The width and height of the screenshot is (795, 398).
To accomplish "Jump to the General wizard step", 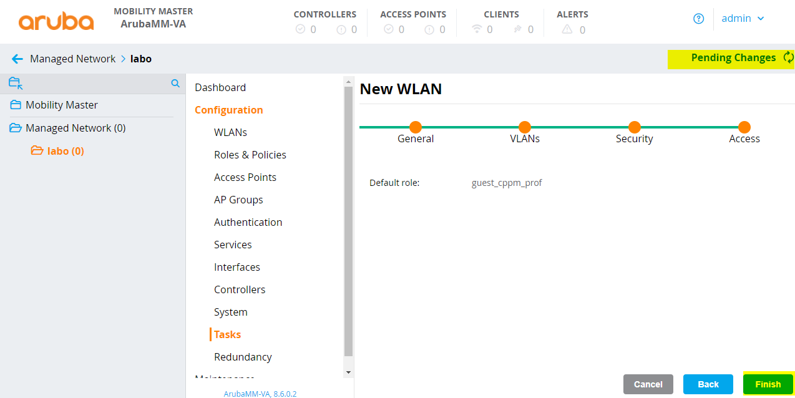I will pos(416,127).
